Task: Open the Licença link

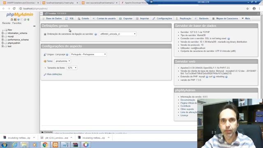Action: coord(184,116)
